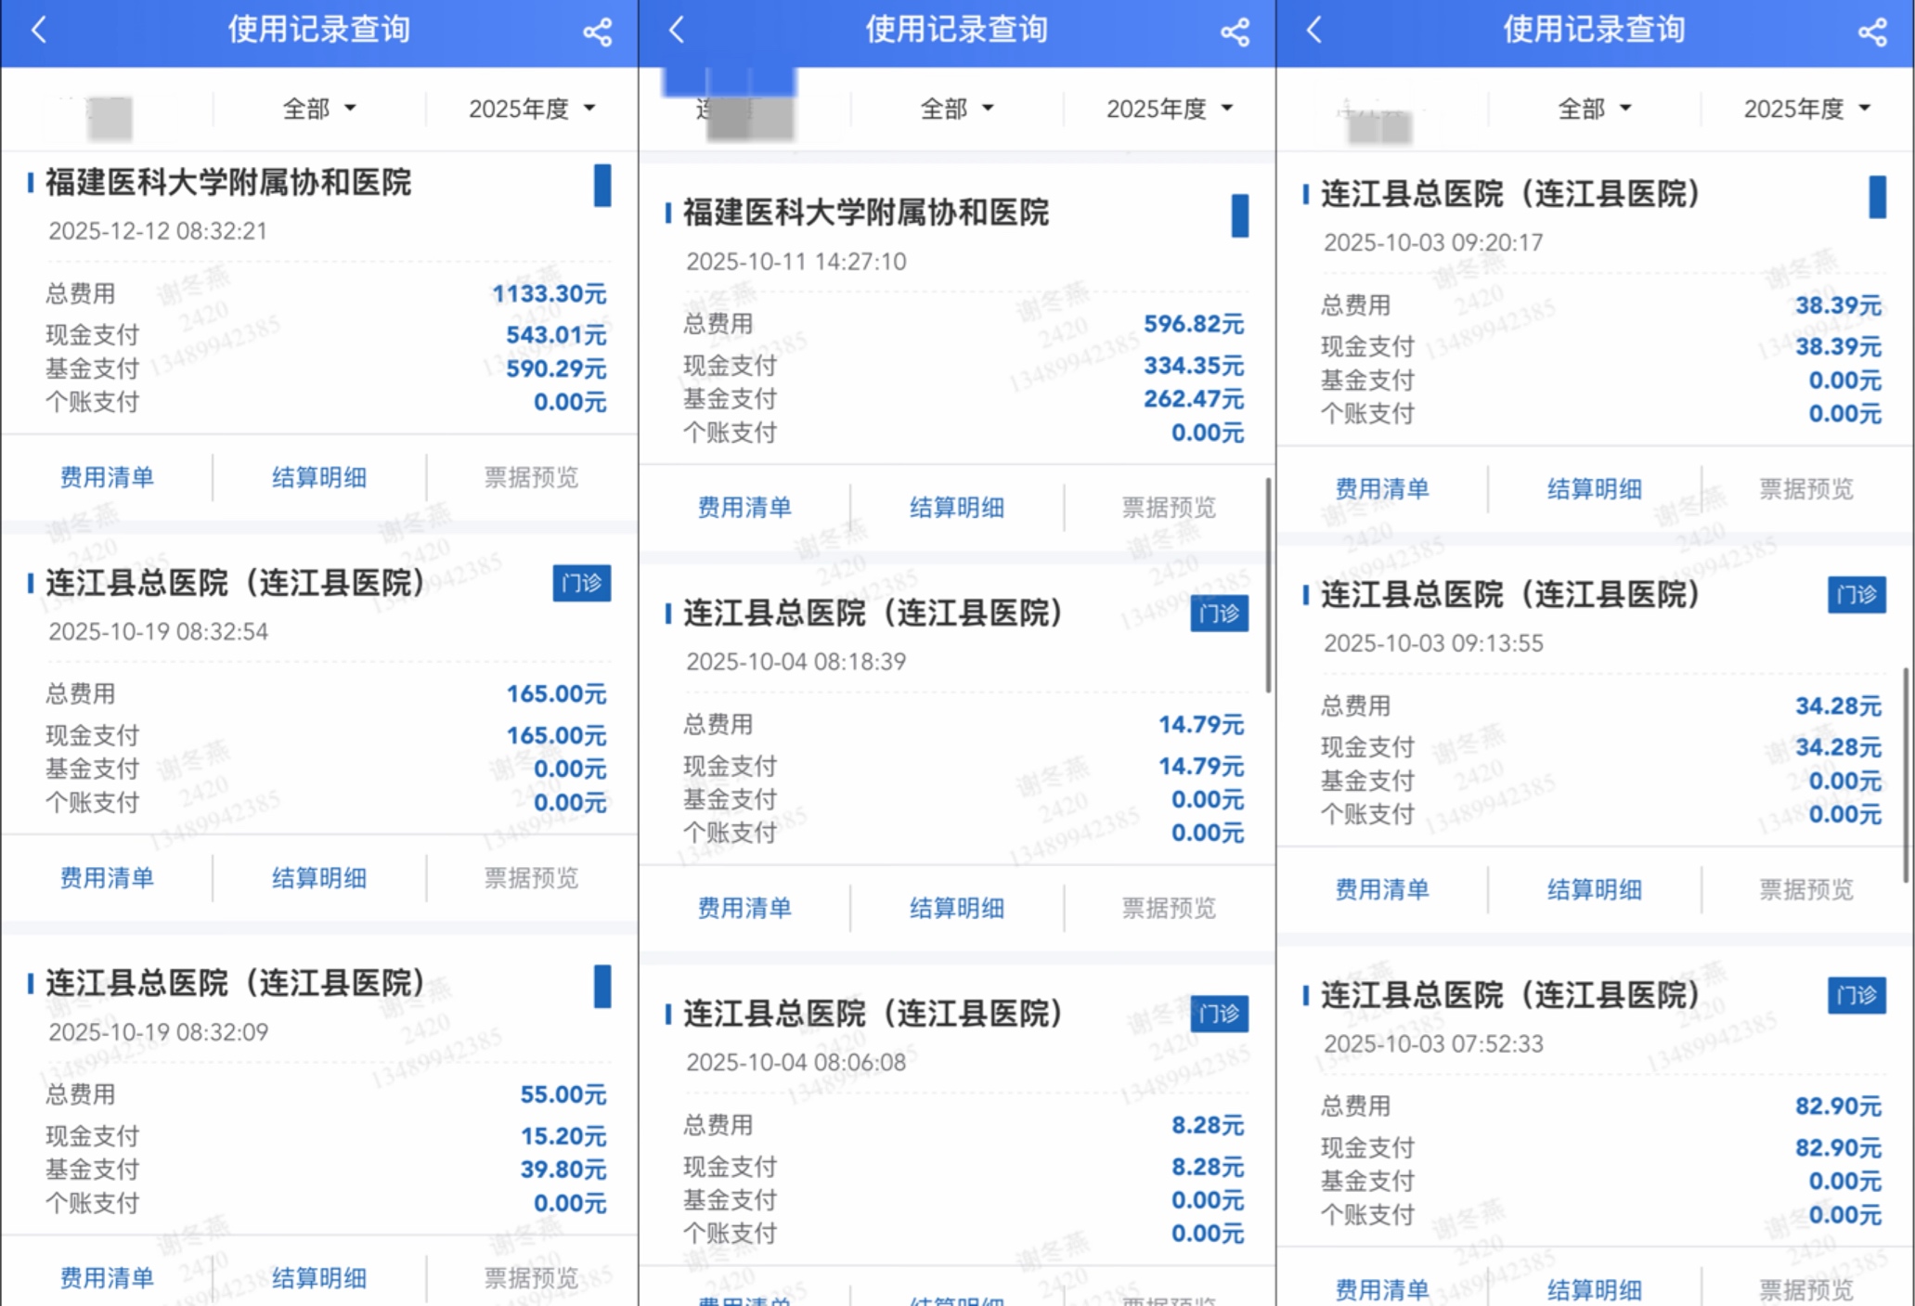Open 2025年度 year dropdown in the middle panel
The height and width of the screenshot is (1306, 1915).
tap(1169, 109)
